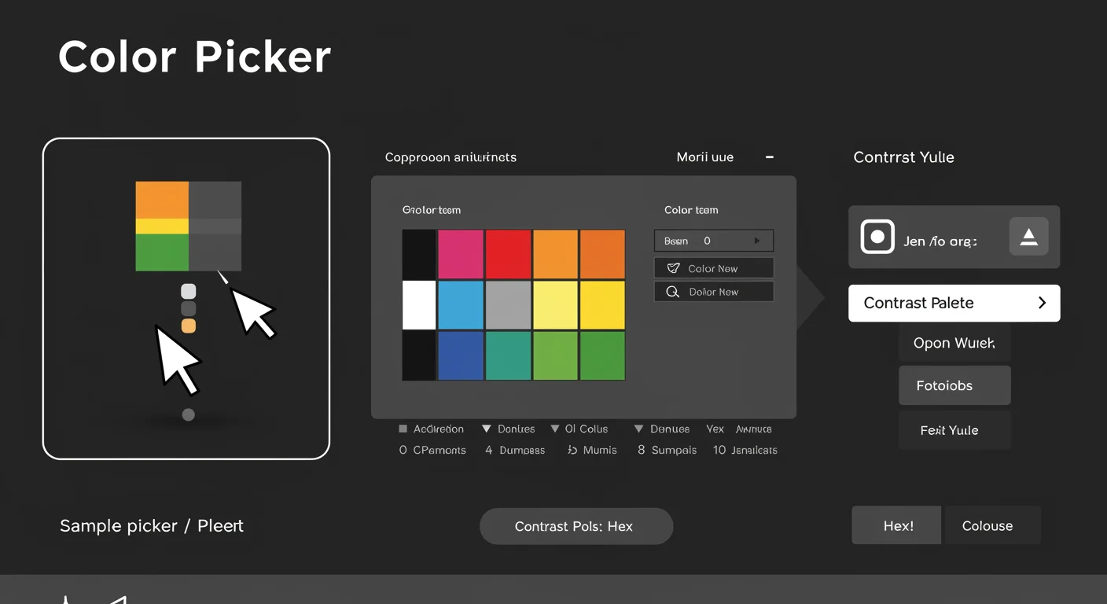Open the Donlues dropdown triangle
The height and width of the screenshot is (604, 1107).
coord(487,429)
